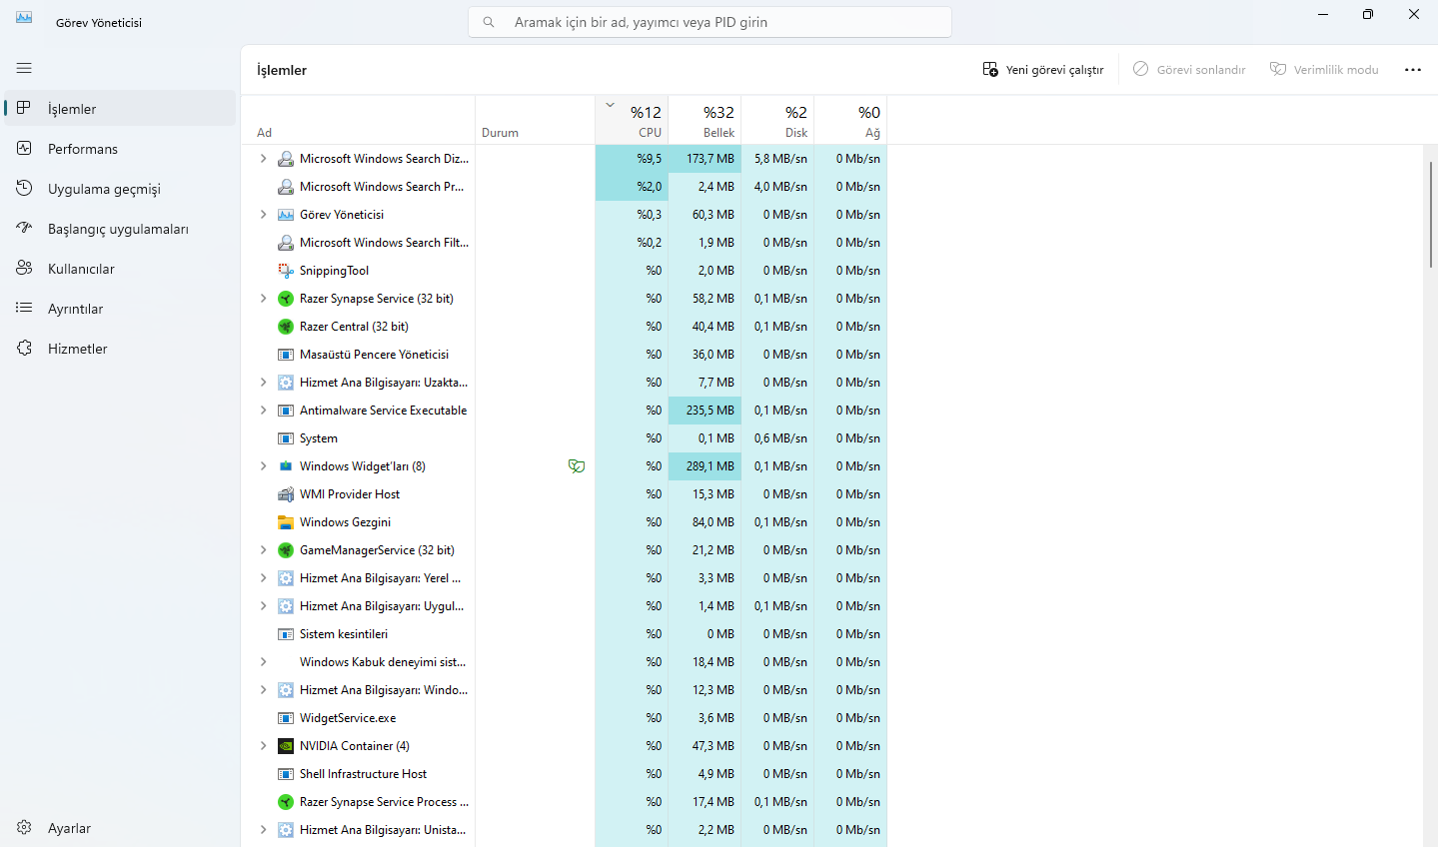Click the process search input field
This screenshot has height=847, width=1438.
[x=710, y=22]
